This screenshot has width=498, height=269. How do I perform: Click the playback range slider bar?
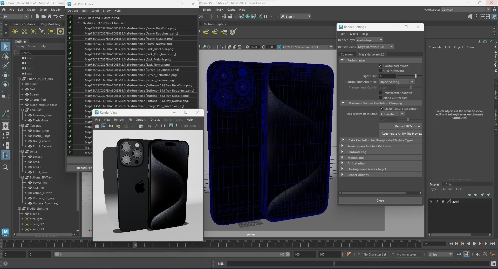(173, 254)
